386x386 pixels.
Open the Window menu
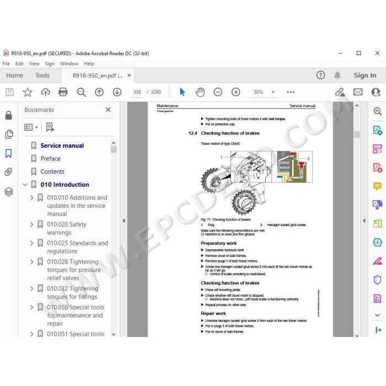[x=69, y=64]
